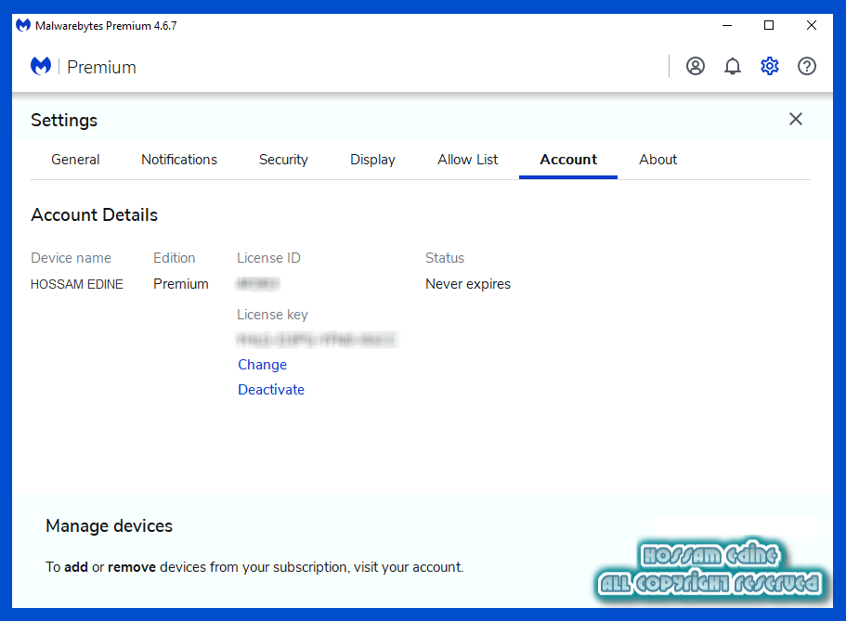Click the Manage devices heading
This screenshot has height=621, width=846.
[x=109, y=525]
